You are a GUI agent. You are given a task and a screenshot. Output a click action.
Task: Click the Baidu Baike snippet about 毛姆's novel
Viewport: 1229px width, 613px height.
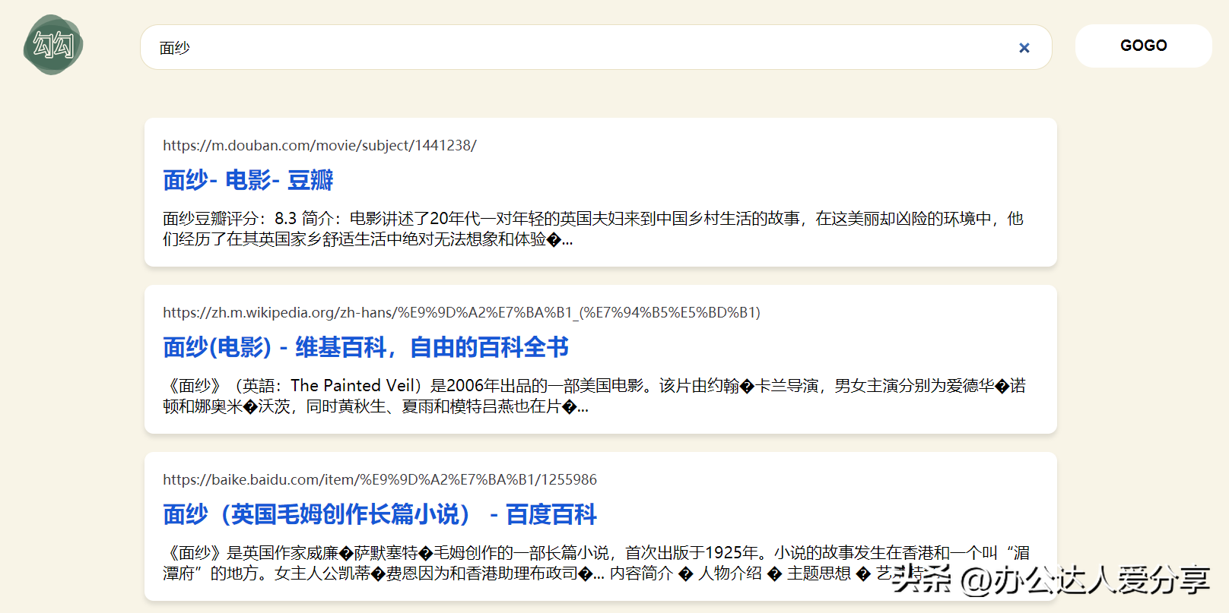tap(596, 563)
